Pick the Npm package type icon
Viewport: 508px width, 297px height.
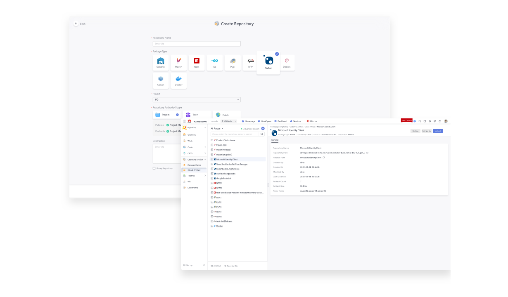[197, 62]
